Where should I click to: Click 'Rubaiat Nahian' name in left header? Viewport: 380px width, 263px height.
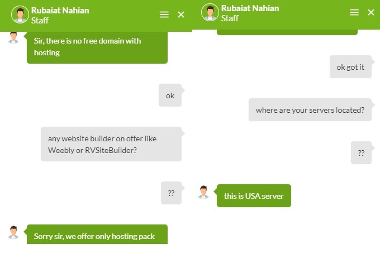[x=60, y=11]
